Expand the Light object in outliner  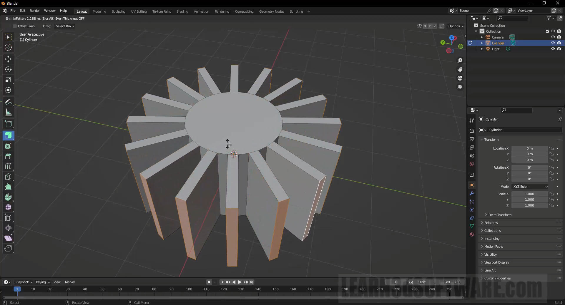click(x=482, y=49)
